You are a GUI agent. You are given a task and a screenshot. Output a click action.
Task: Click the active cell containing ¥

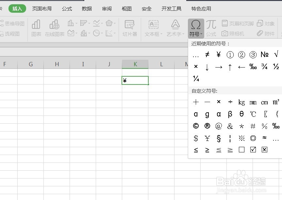tap(135, 81)
